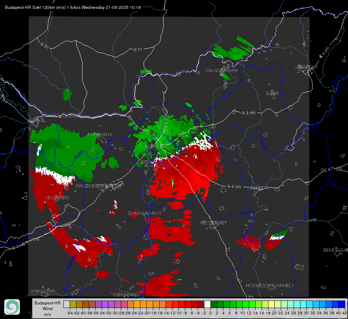Click the '42' value at legend end
The image size is (348, 319).
click(344, 313)
